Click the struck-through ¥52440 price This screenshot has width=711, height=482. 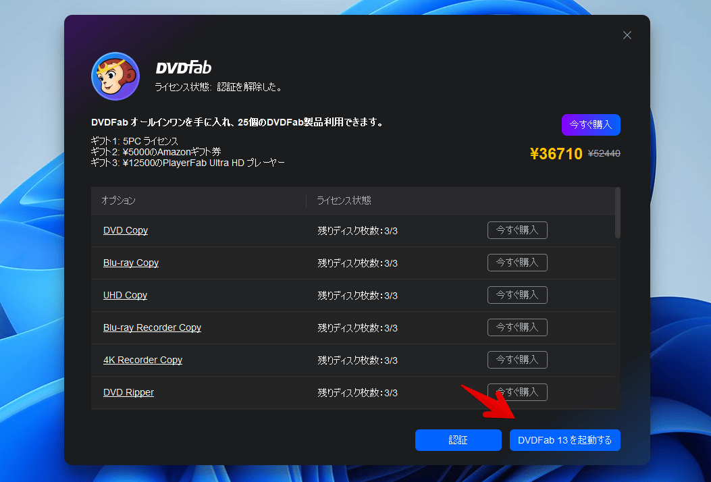[x=604, y=154]
